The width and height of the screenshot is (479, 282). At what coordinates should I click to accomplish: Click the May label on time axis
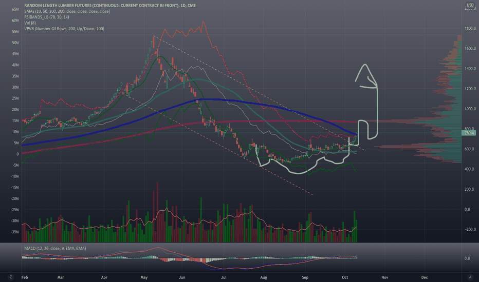coord(144,277)
